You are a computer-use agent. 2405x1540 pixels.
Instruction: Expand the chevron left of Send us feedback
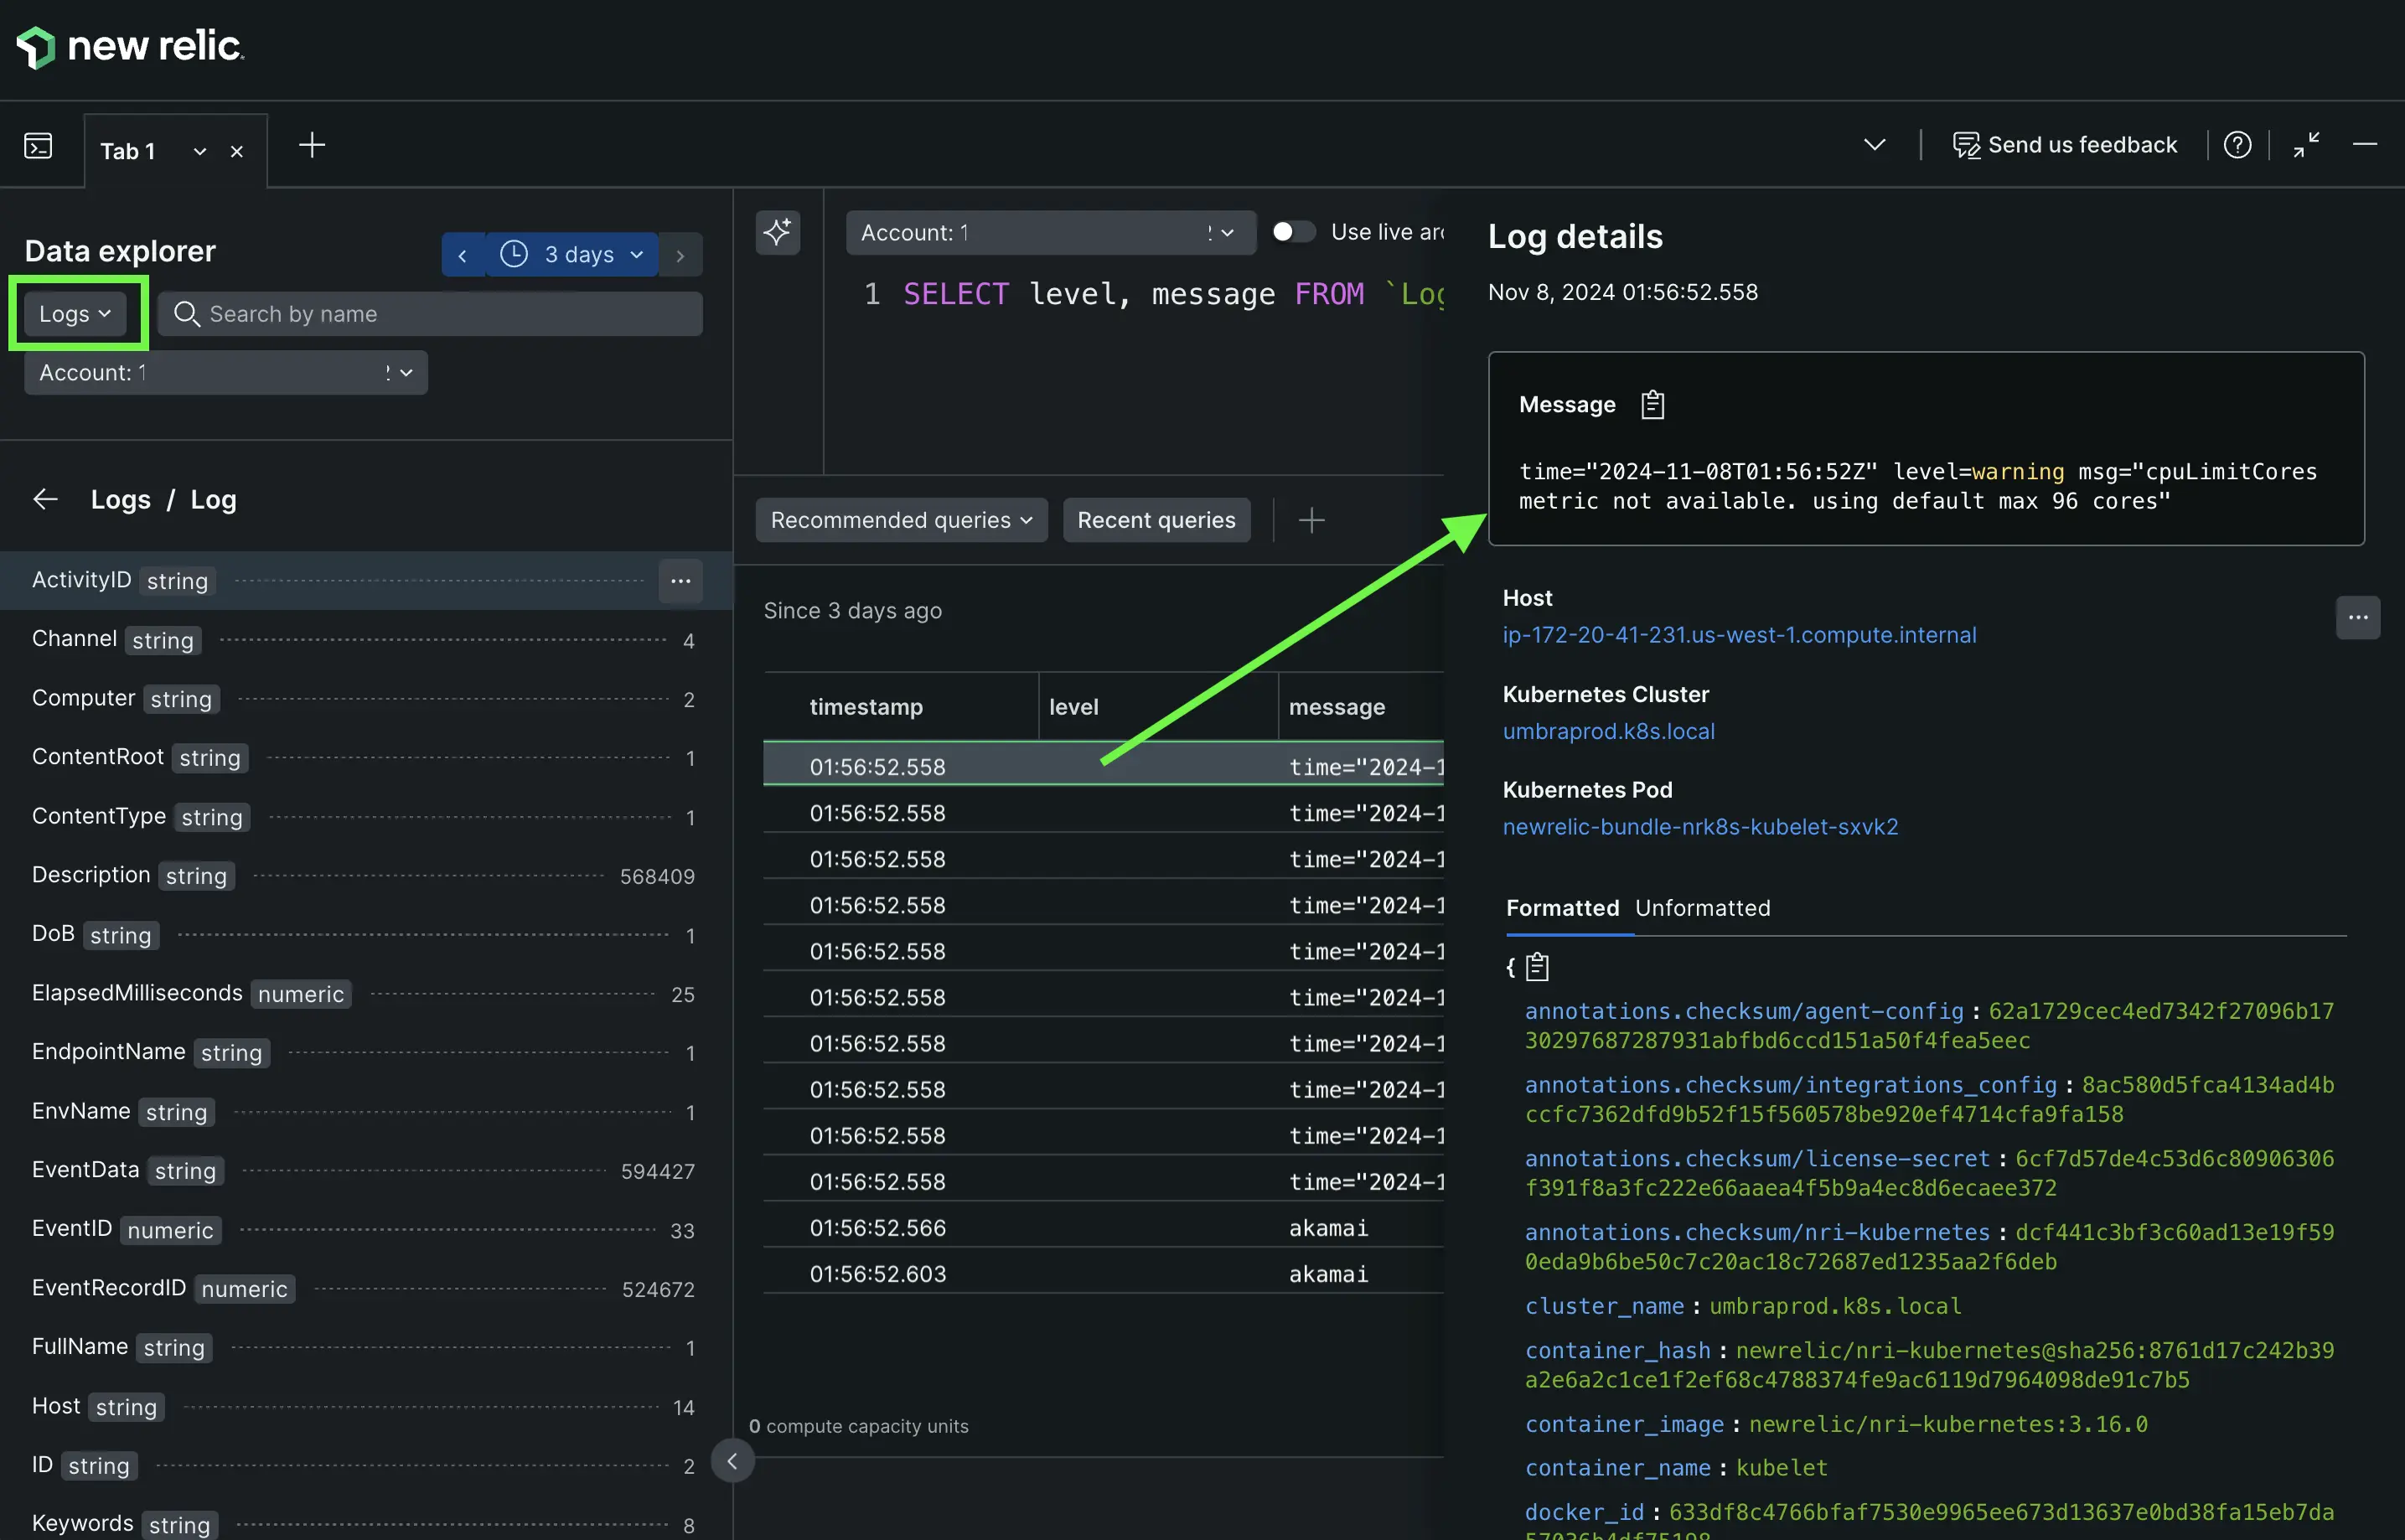(x=1875, y=145)
